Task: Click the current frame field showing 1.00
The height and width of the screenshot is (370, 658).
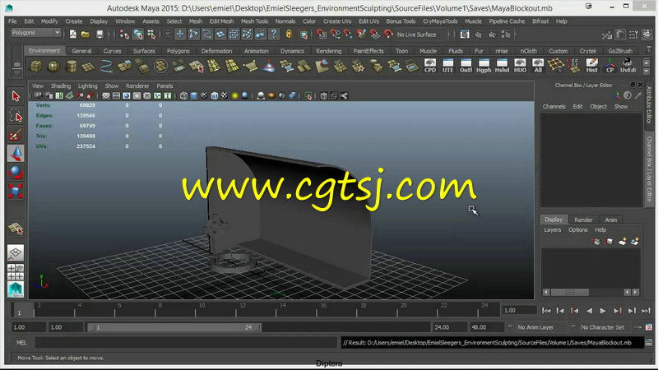Action: 519,311
